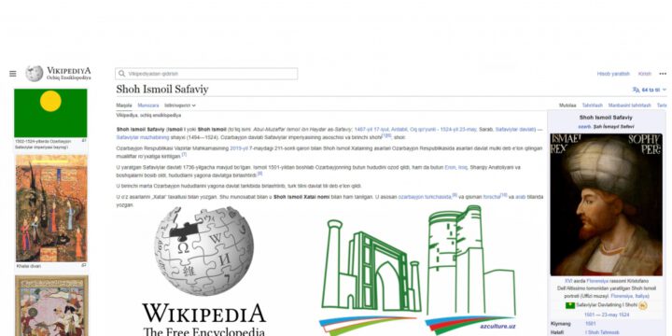Open the three-dot personal tools menu
This screenshot has width=672, height=336.
663,74
